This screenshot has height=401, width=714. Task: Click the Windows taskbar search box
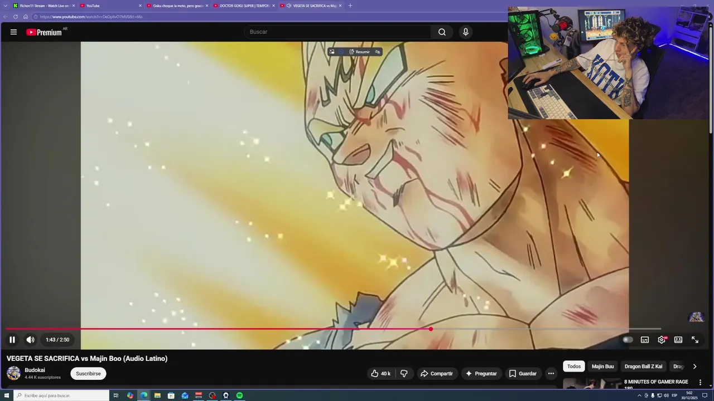[x=61, y=395]
